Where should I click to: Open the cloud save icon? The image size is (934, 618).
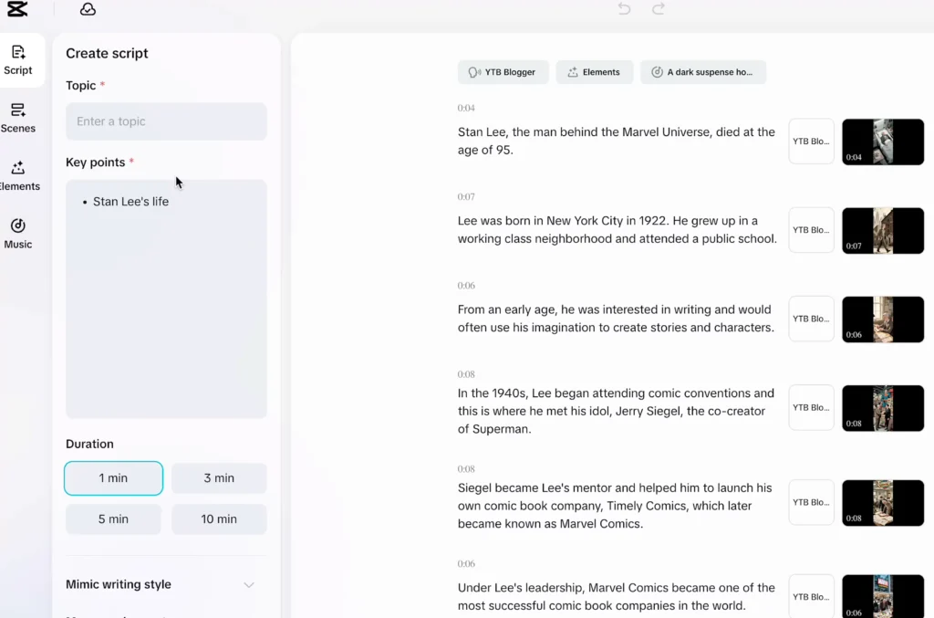pyautogui.click(x=88, y=9)
